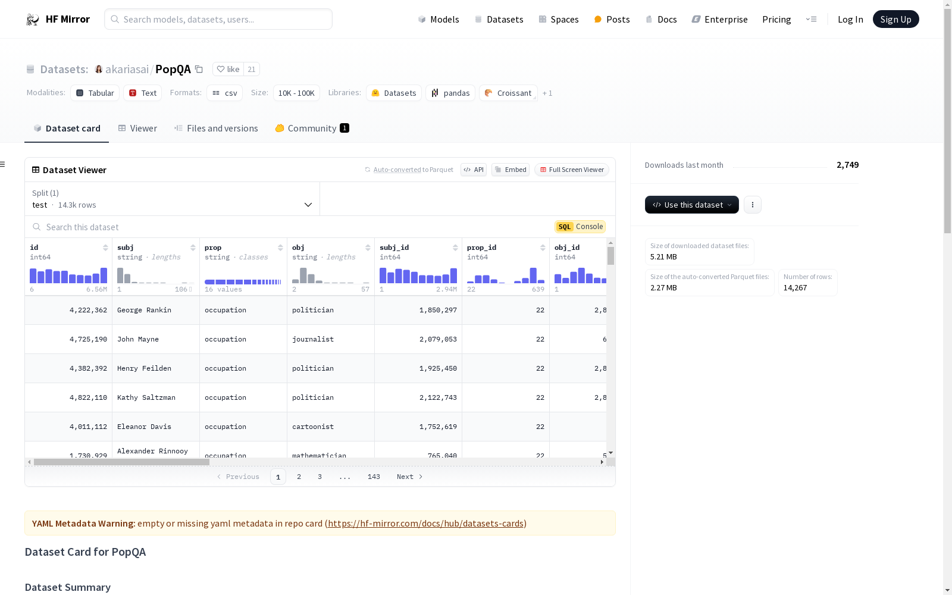This screenshot has height=595, width=952.
Task: Click the George Rankin cell
Action: click(156, 310)
